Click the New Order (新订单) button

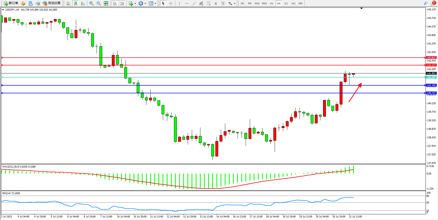click(11, 3)
